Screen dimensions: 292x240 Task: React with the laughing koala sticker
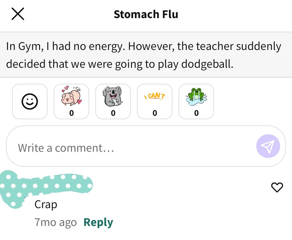point(113,102)
